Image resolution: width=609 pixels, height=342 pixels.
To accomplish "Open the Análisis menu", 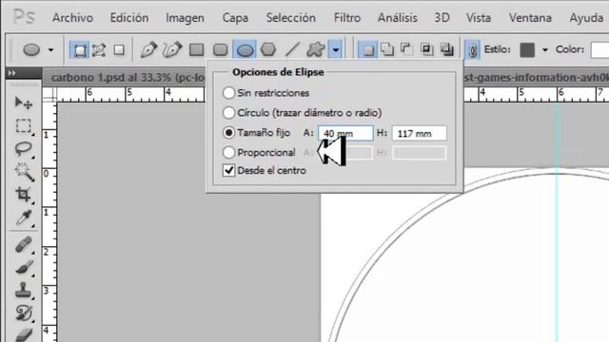I will (398, 18).
